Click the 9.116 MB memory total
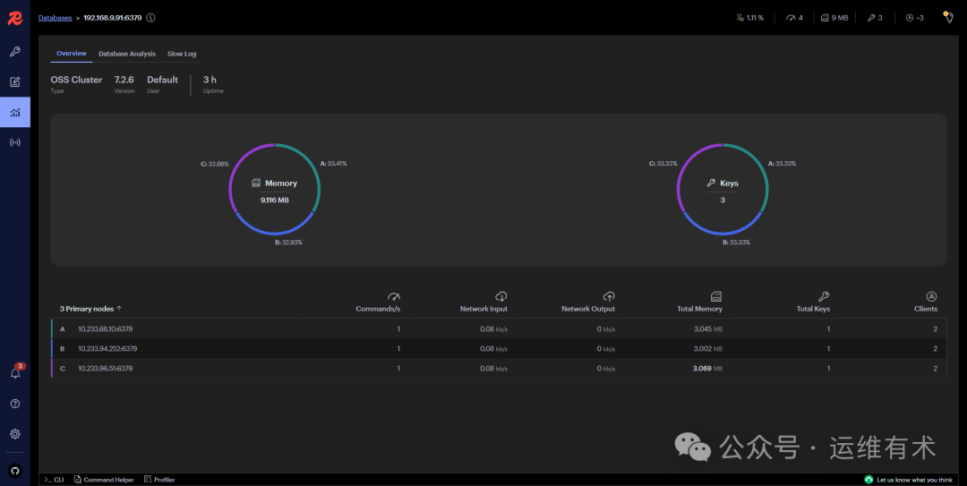This screenshot has width=967, height=486. (275, 200)
